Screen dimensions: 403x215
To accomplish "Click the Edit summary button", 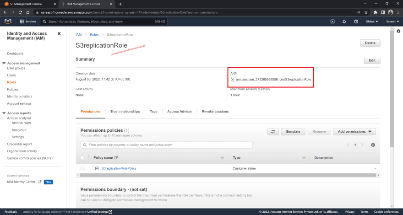I will 372,60.
